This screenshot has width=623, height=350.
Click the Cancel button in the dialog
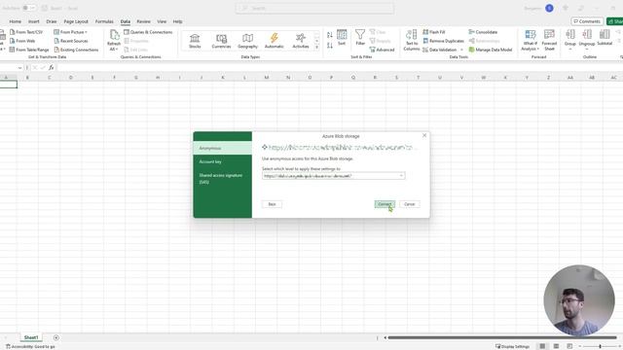point(409,204)
